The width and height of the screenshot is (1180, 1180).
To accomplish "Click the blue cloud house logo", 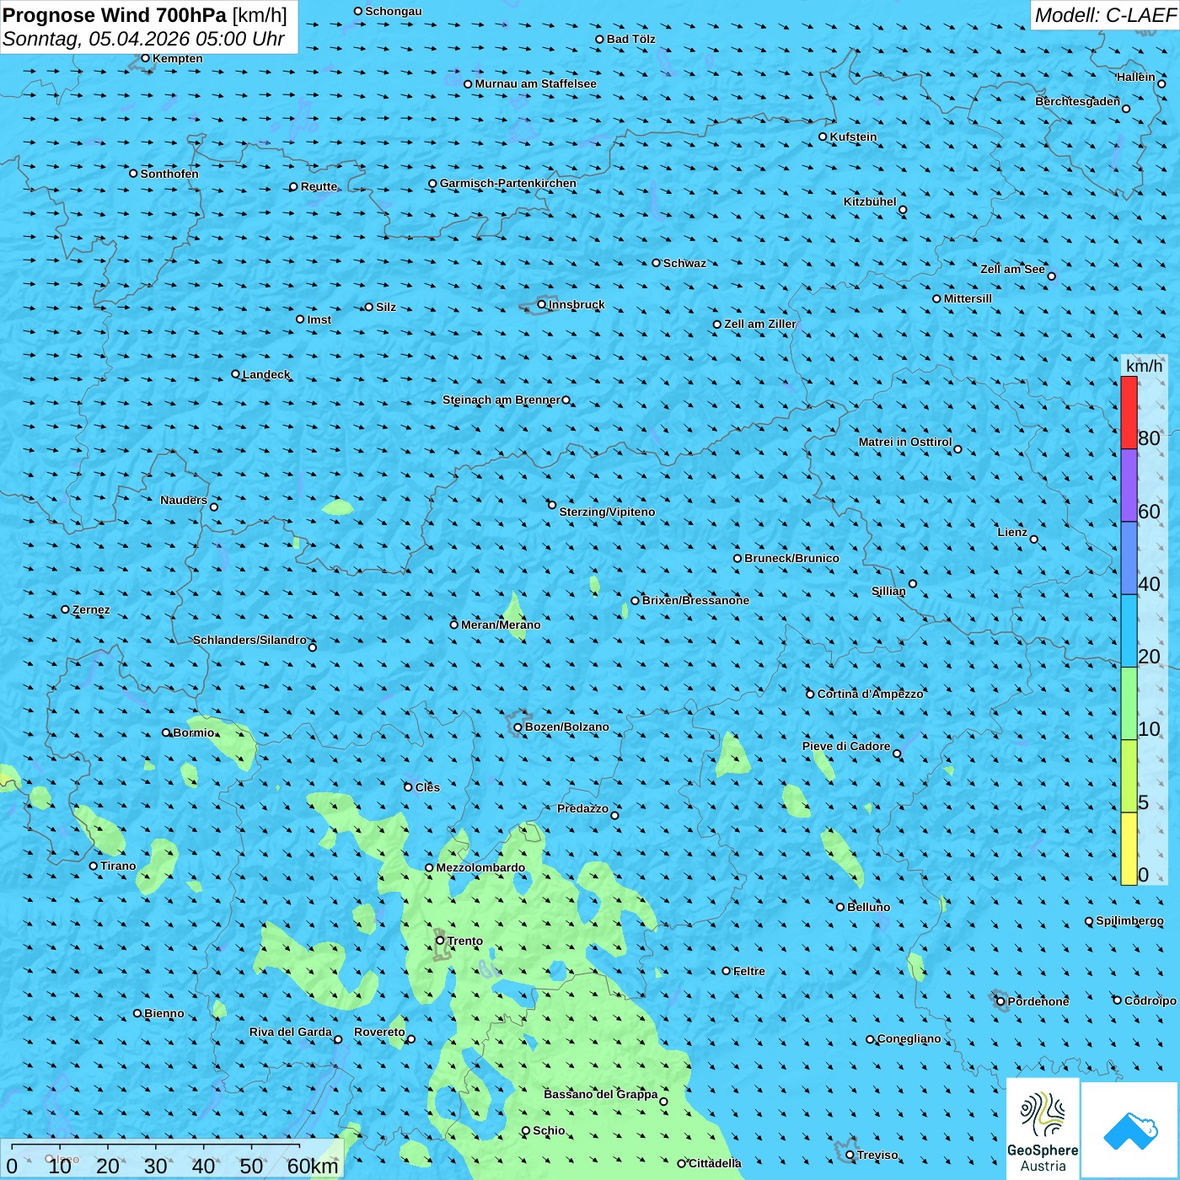I will coord(1130,1130).
